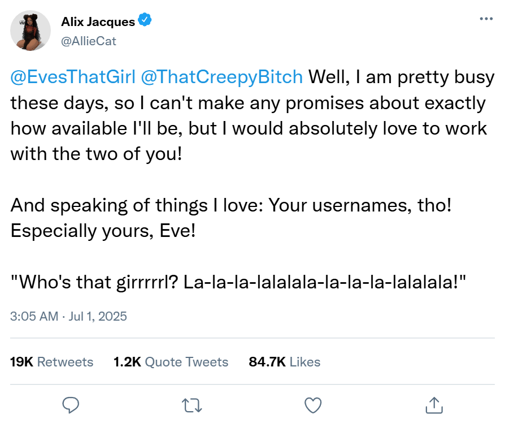This screenshot has width=505, height=436.
Task: Visit the @ThatCreepyBitch mention
Action: (x=221, y=77)
